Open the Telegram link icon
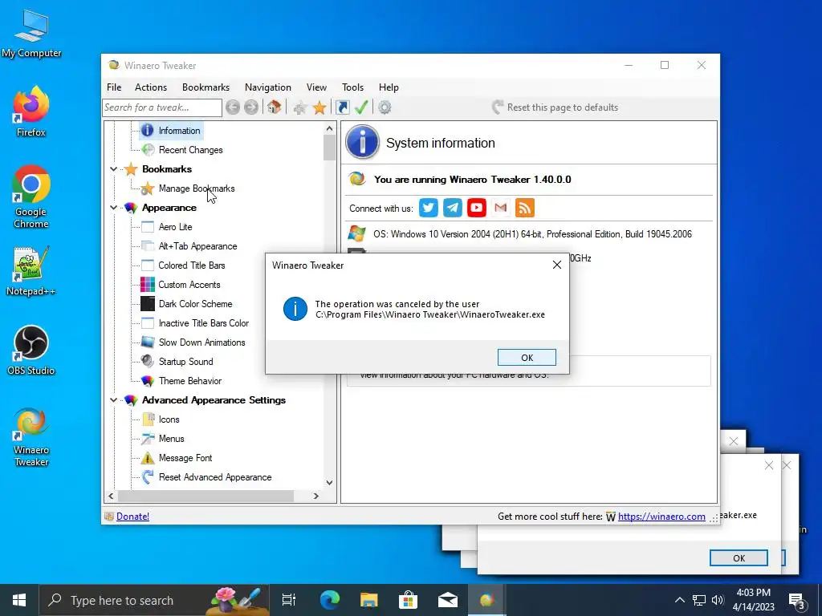The height and width of the screenshot is (616, 822). [x=453, y=208]
